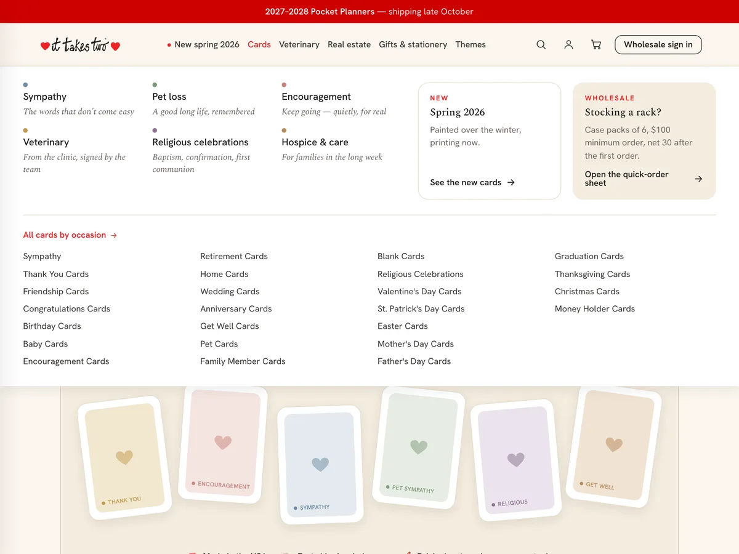This screenshot has height=554, width=739.
Task: Select St. Patrick's Day Cards
Action: (x=421, y=308)
